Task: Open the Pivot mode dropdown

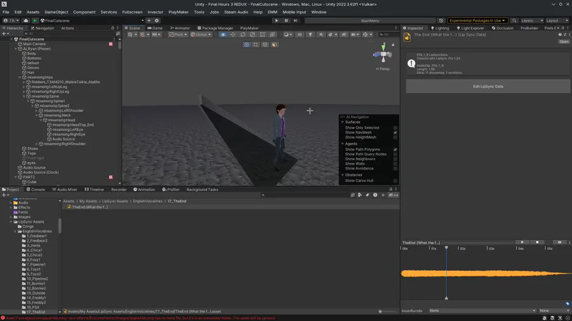Action: click(x=178, y=35)
